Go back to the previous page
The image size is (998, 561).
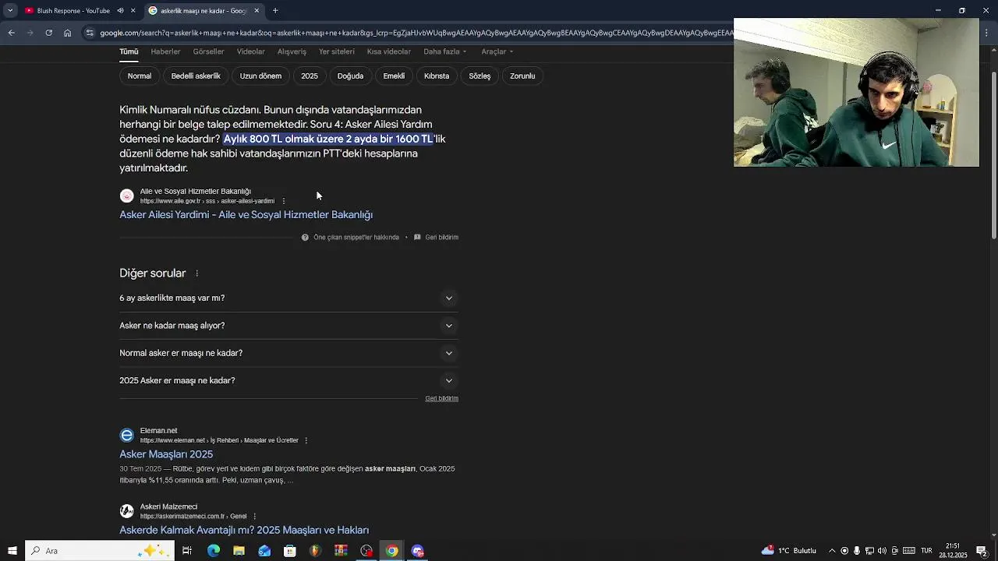11,33
